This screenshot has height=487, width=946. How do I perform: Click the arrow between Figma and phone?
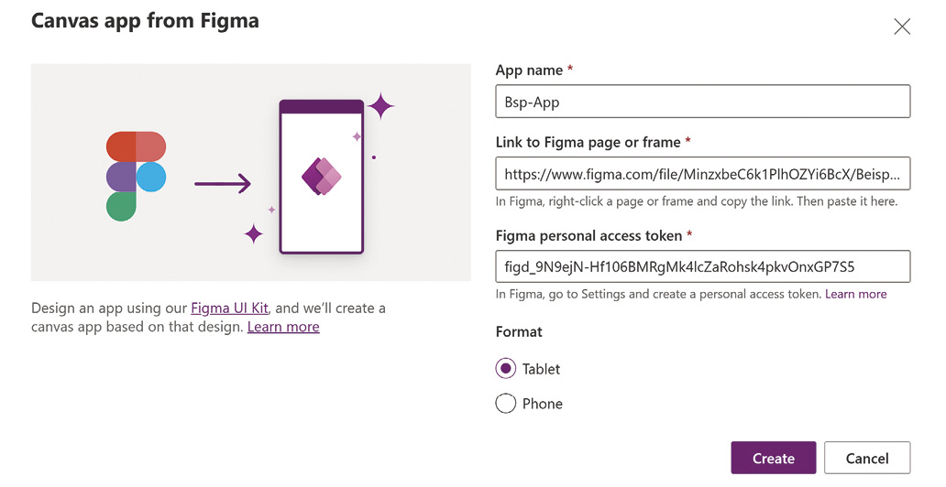(223, 183)
